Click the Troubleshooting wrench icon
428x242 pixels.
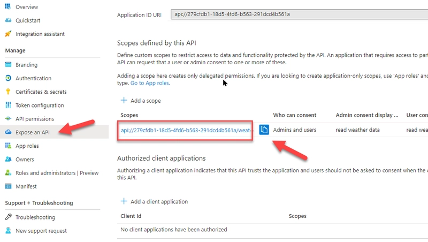tap(8, 217)
